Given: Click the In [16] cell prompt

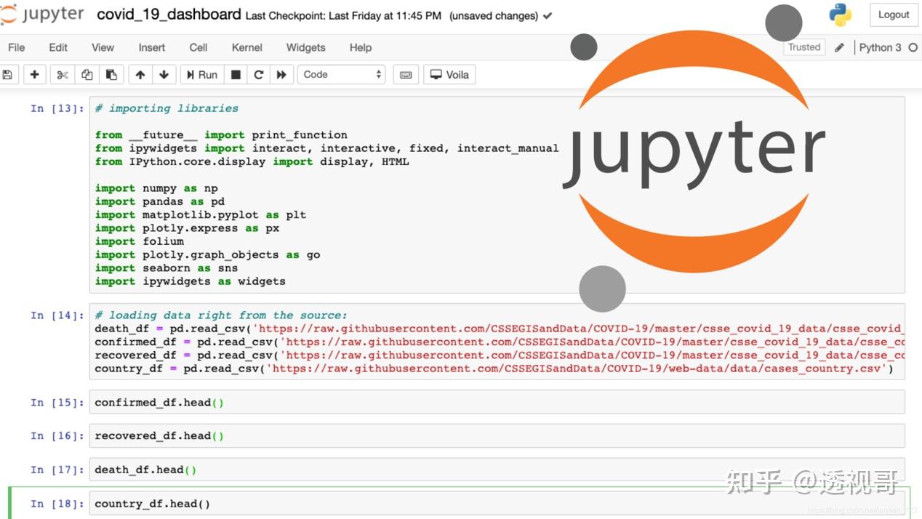Looking at the screenshot, I should click(x=57, y=435).
